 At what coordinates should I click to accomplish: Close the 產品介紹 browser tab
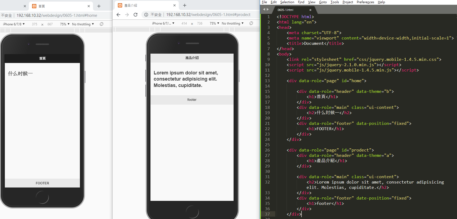[175, 5]
